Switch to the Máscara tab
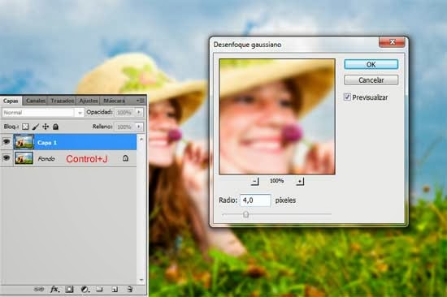The image size is (447, 297). [x=114, y=101]
